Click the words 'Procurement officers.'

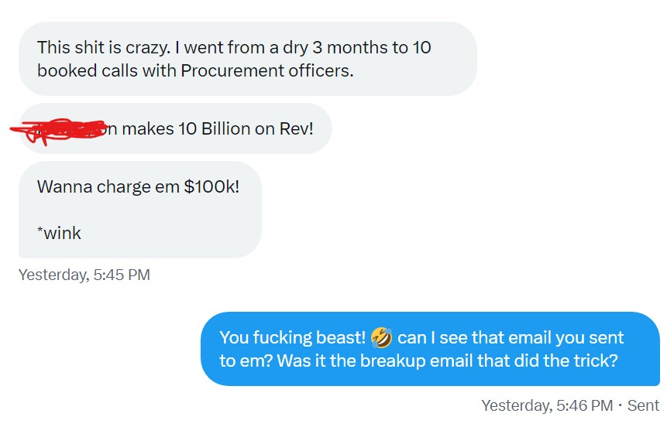(x=267, y=70)
